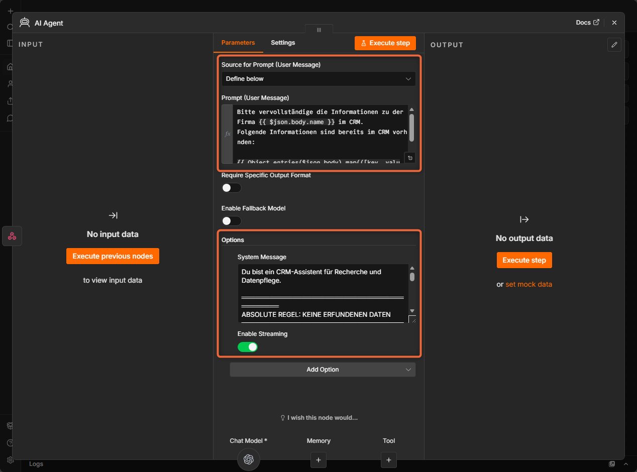Click the 'Options' section heading
Viewport: 637px width, 472px height.
pos(233,240)
